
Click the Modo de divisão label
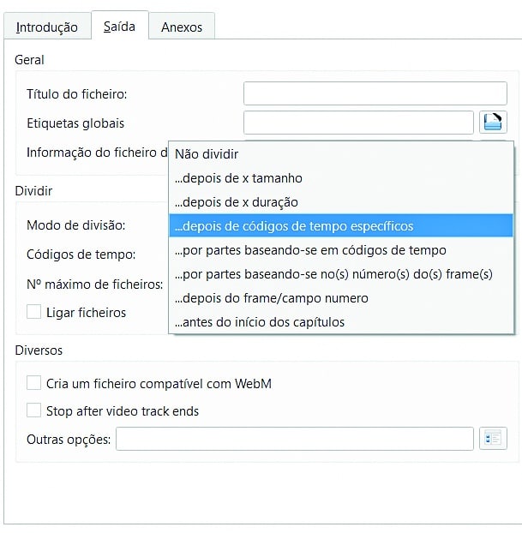(x=76, y=225)
